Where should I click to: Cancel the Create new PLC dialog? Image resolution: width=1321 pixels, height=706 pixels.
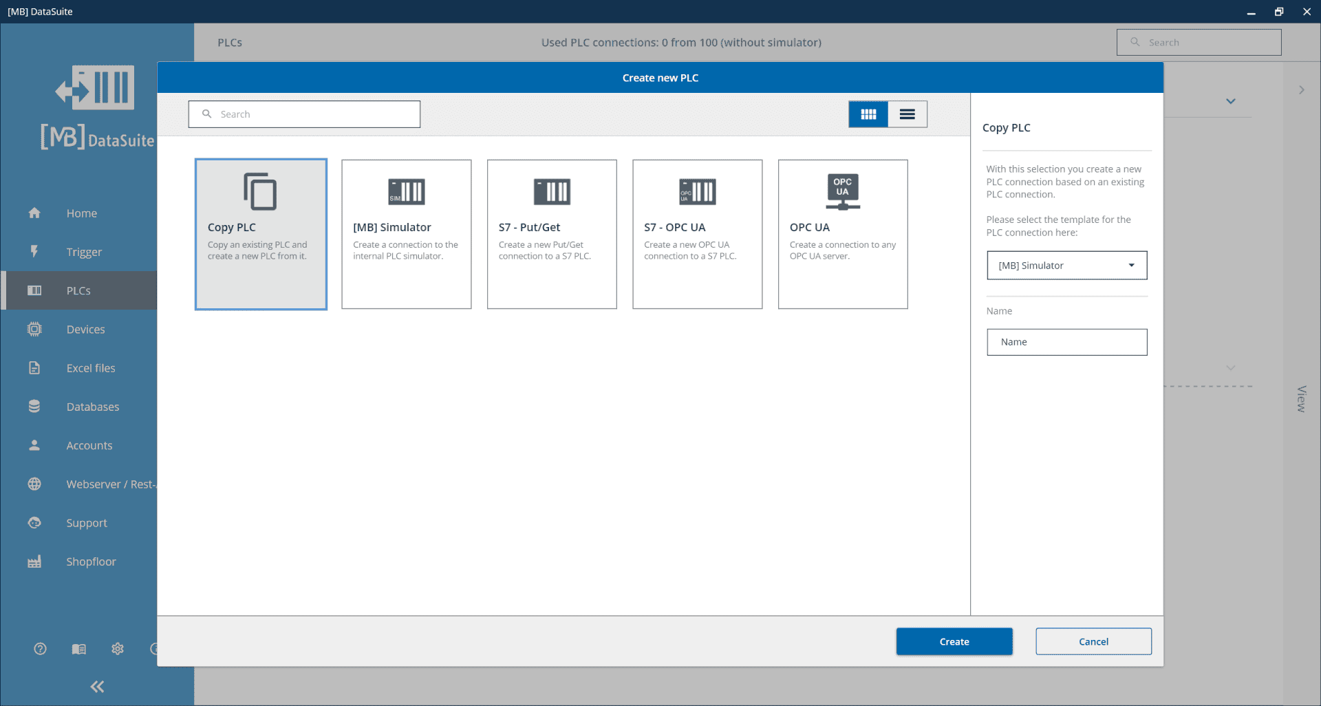point(1093,641)
